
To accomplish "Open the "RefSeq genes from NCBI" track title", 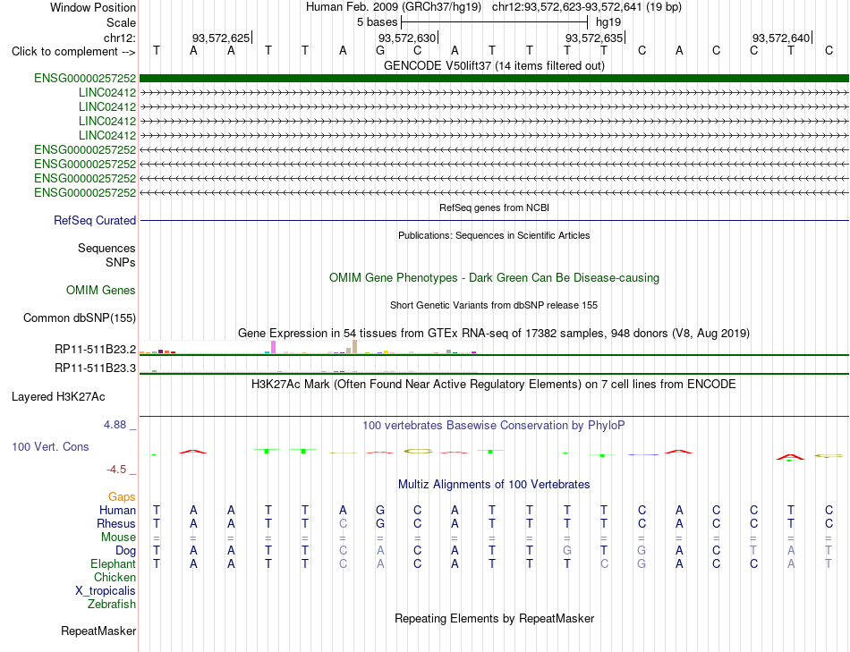I will click(x=494, y=207).
